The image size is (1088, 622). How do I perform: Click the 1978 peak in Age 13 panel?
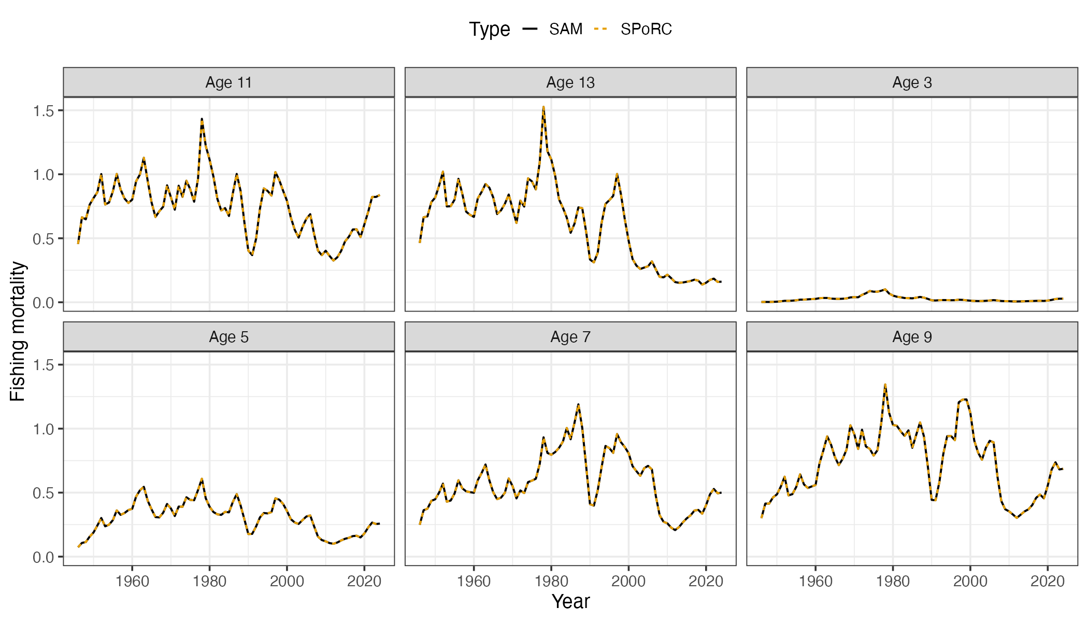[543, 107]
